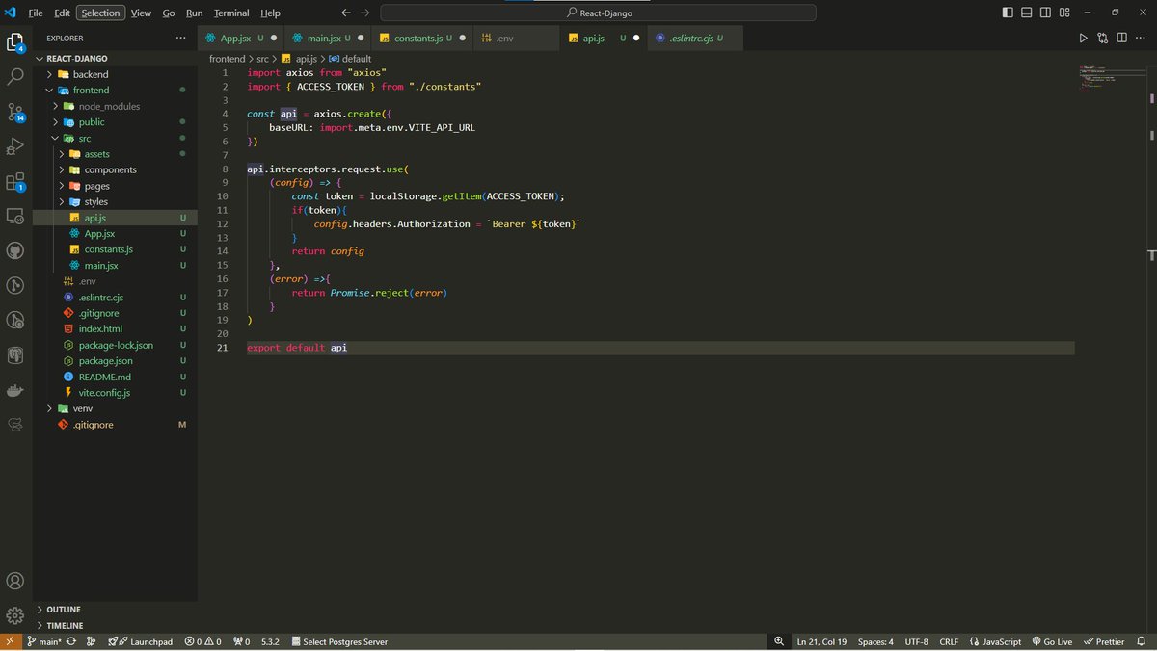
Task: Open the Extensions view
Action: (15, 181)
